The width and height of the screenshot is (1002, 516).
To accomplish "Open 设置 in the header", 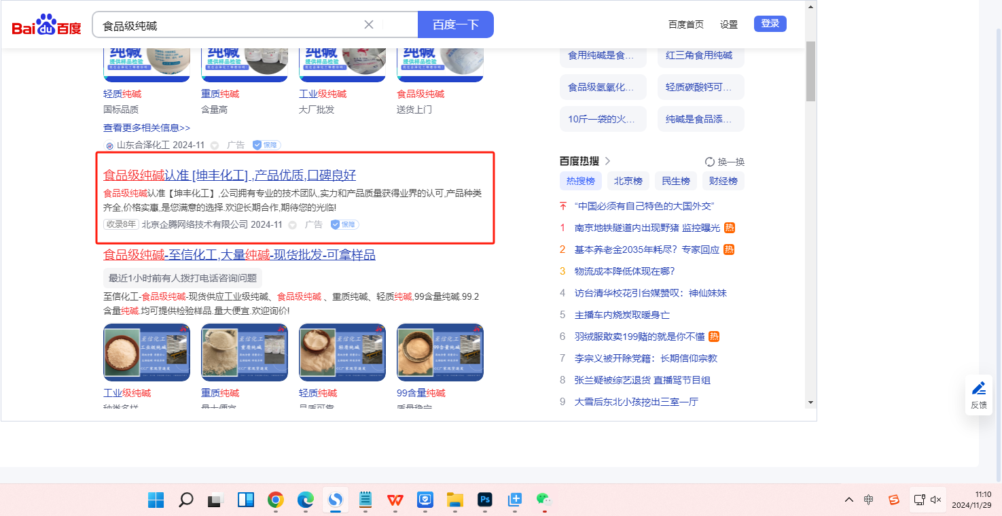I will tap(729, 24).
